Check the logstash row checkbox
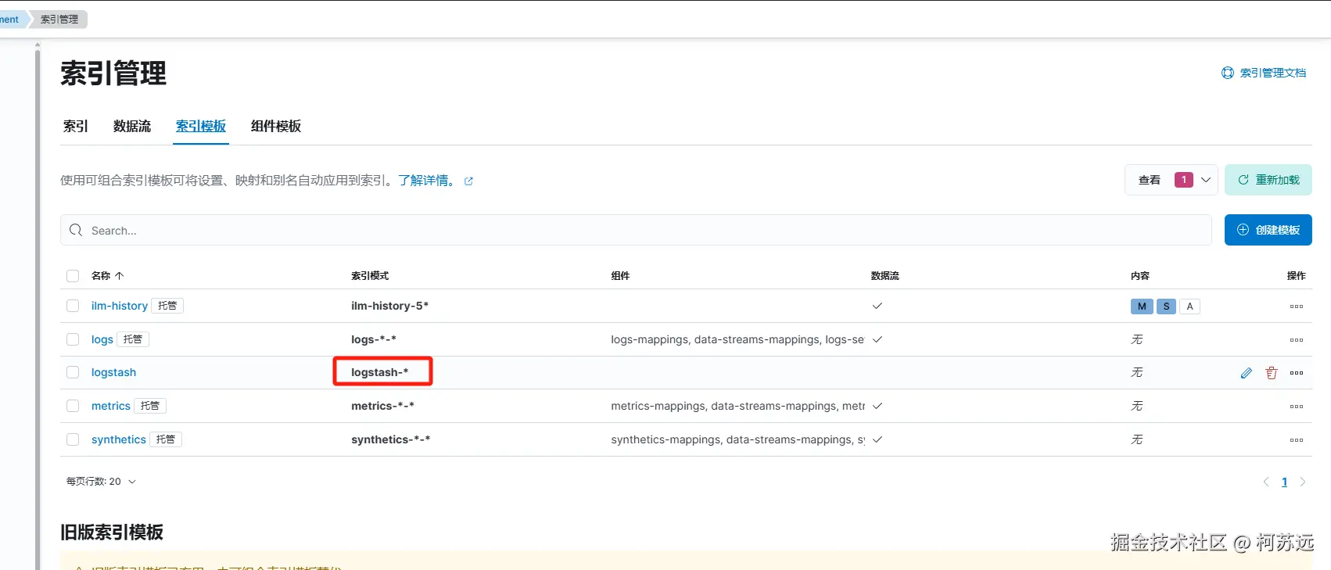Viewport: 1331px width, 570px height. point(73,372)
